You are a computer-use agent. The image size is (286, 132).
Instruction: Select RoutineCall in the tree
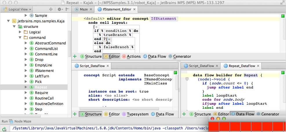pos(44,98)
